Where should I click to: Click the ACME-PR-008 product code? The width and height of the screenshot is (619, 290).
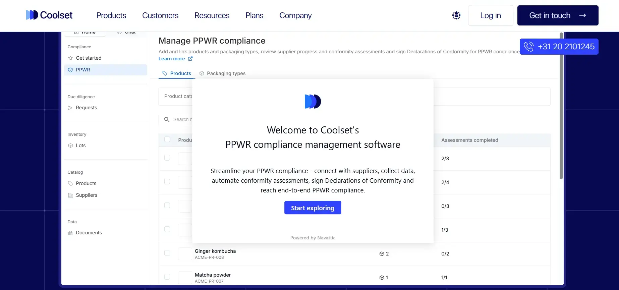(x=209, y=257)
